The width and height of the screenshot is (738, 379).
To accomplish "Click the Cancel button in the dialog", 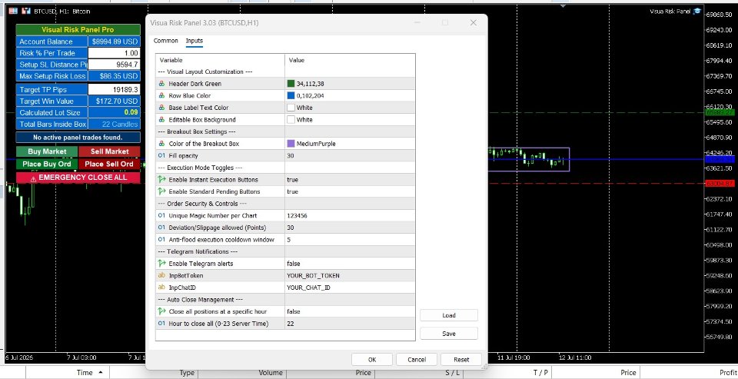I will tap(417, 359).
